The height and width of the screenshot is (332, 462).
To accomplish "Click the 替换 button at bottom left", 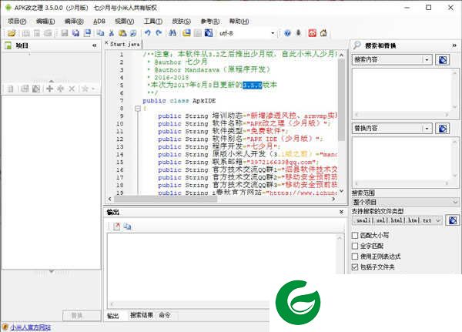I will point(82,316).
